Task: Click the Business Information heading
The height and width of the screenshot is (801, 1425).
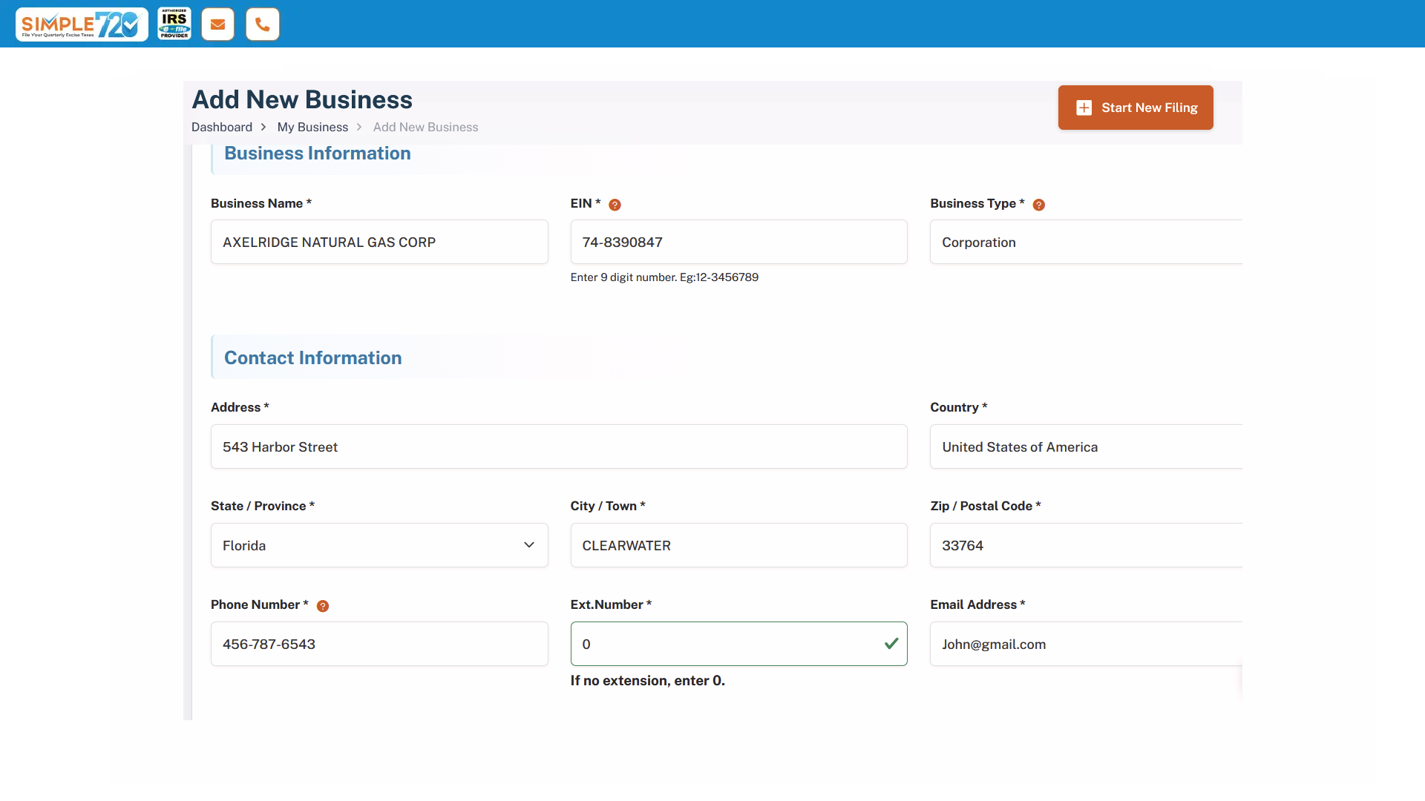Action: [x=318, y=153]
